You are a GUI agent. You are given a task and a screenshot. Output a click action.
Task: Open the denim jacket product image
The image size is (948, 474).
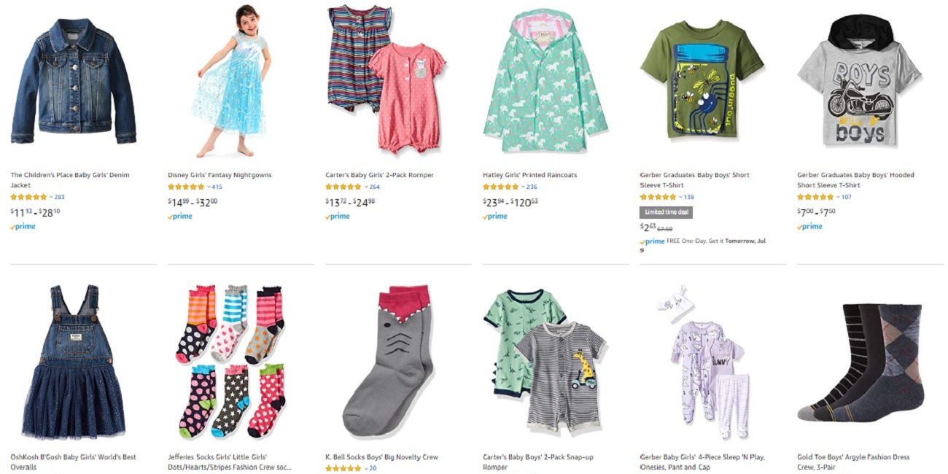(x=73, y=80)
